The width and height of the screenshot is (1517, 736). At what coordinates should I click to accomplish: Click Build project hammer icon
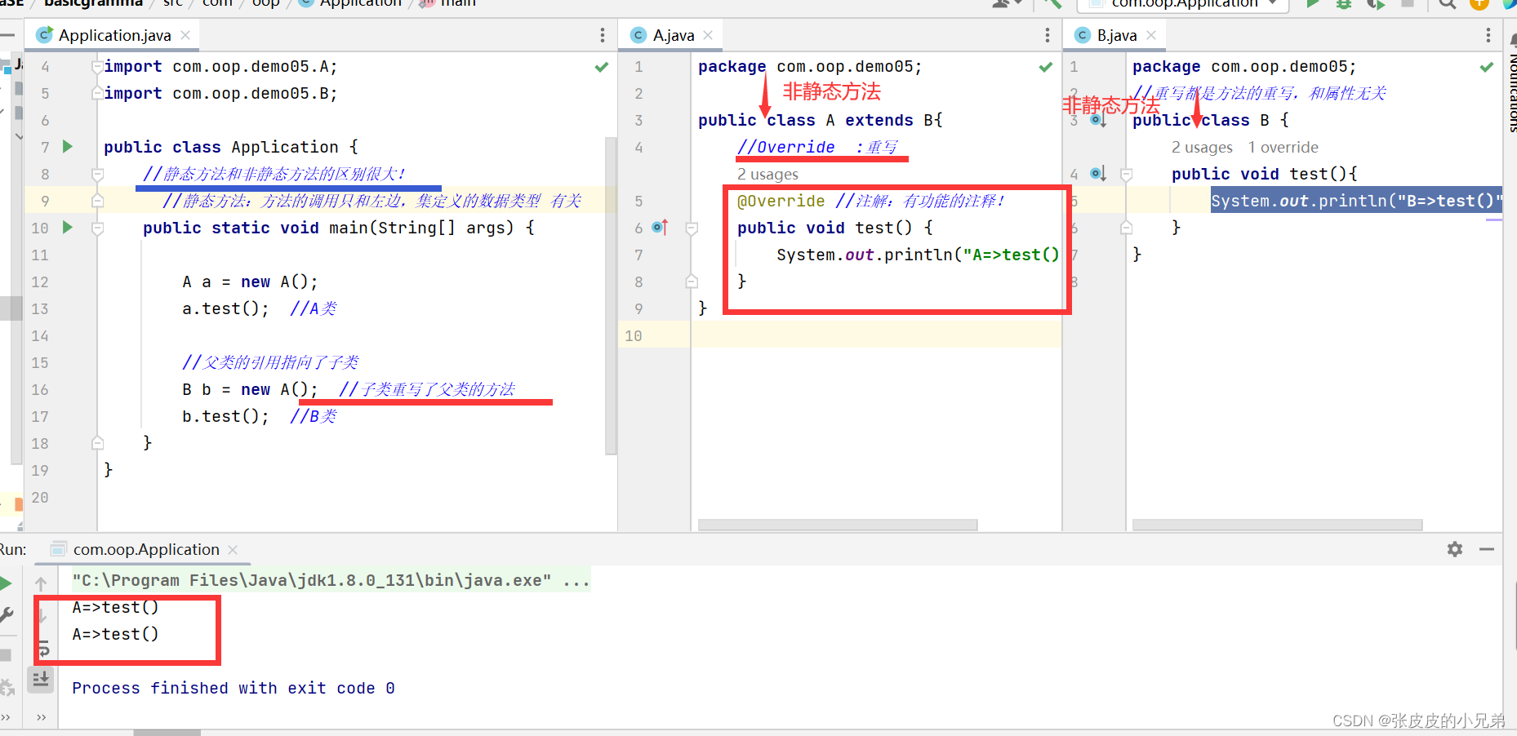1052,3
